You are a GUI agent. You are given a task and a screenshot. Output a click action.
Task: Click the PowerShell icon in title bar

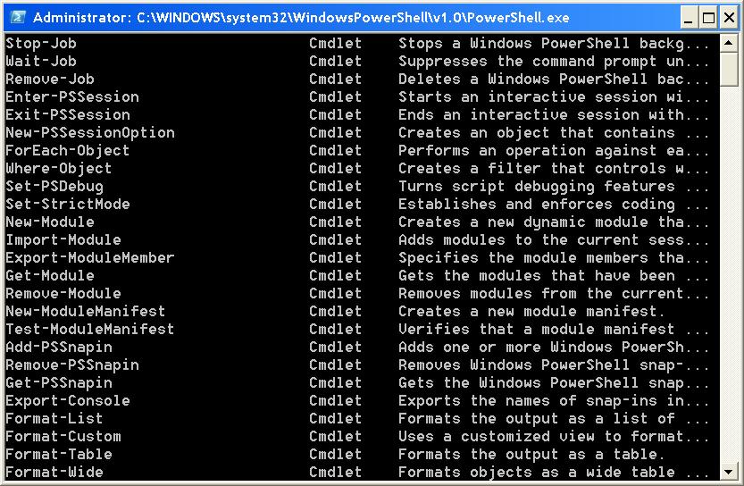pyautogui.click(x=18, y=18)
